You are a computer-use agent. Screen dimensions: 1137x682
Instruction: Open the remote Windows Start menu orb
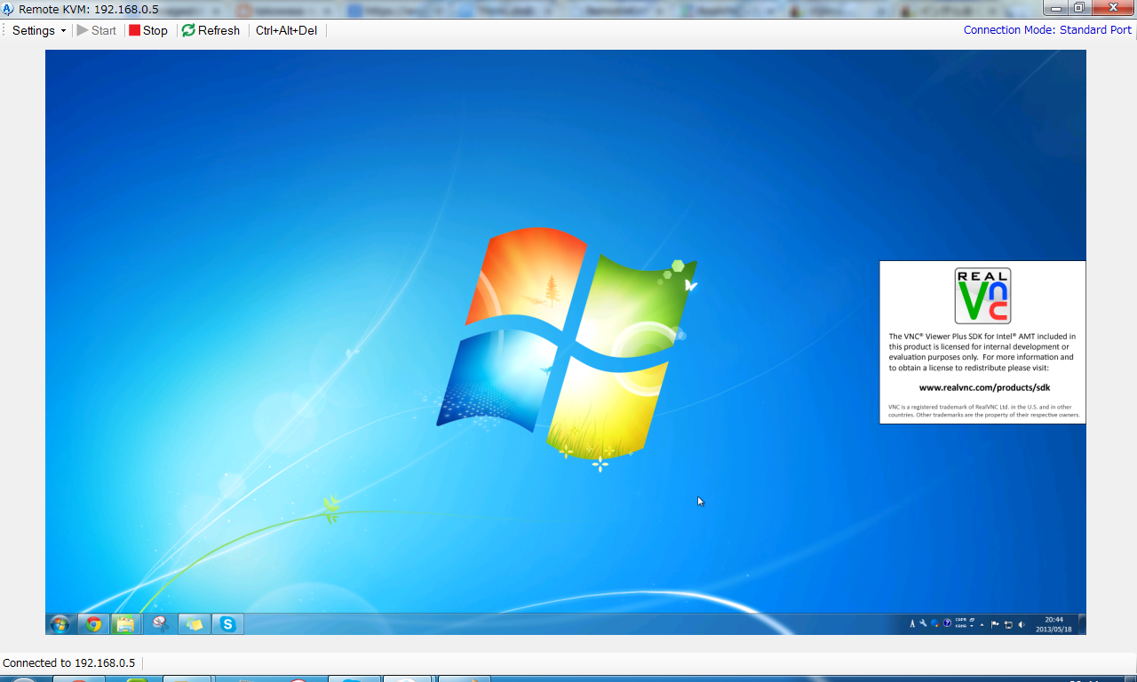point(60,624)
